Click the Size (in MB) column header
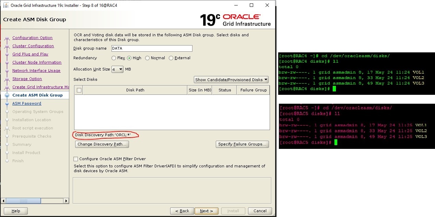This screenshot has width=435, height=217. [200, 90]
